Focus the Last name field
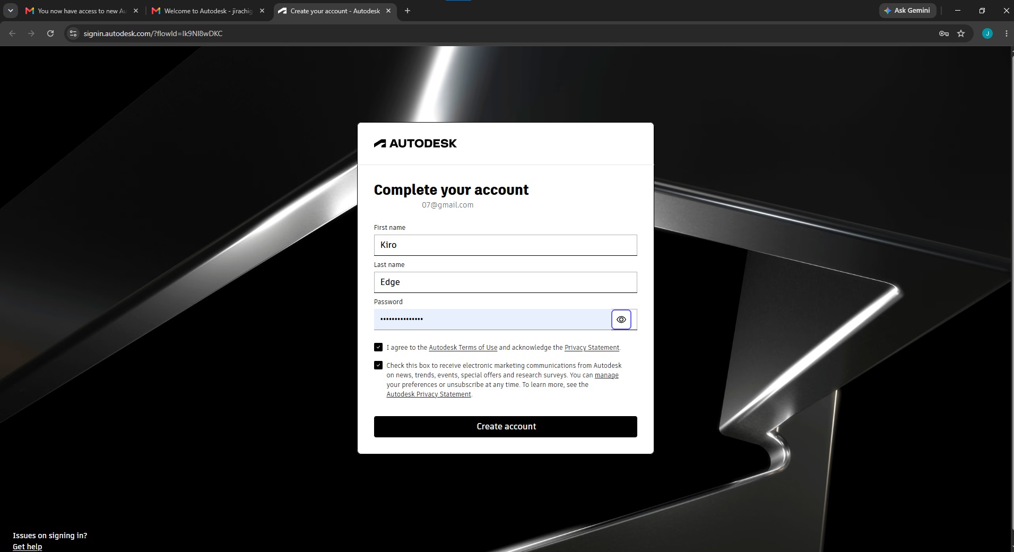The height and width of the screenshot is (552, 1014). 505,282
